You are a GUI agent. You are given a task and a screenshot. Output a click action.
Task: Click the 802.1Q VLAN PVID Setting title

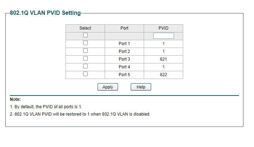tap(45, 13)
